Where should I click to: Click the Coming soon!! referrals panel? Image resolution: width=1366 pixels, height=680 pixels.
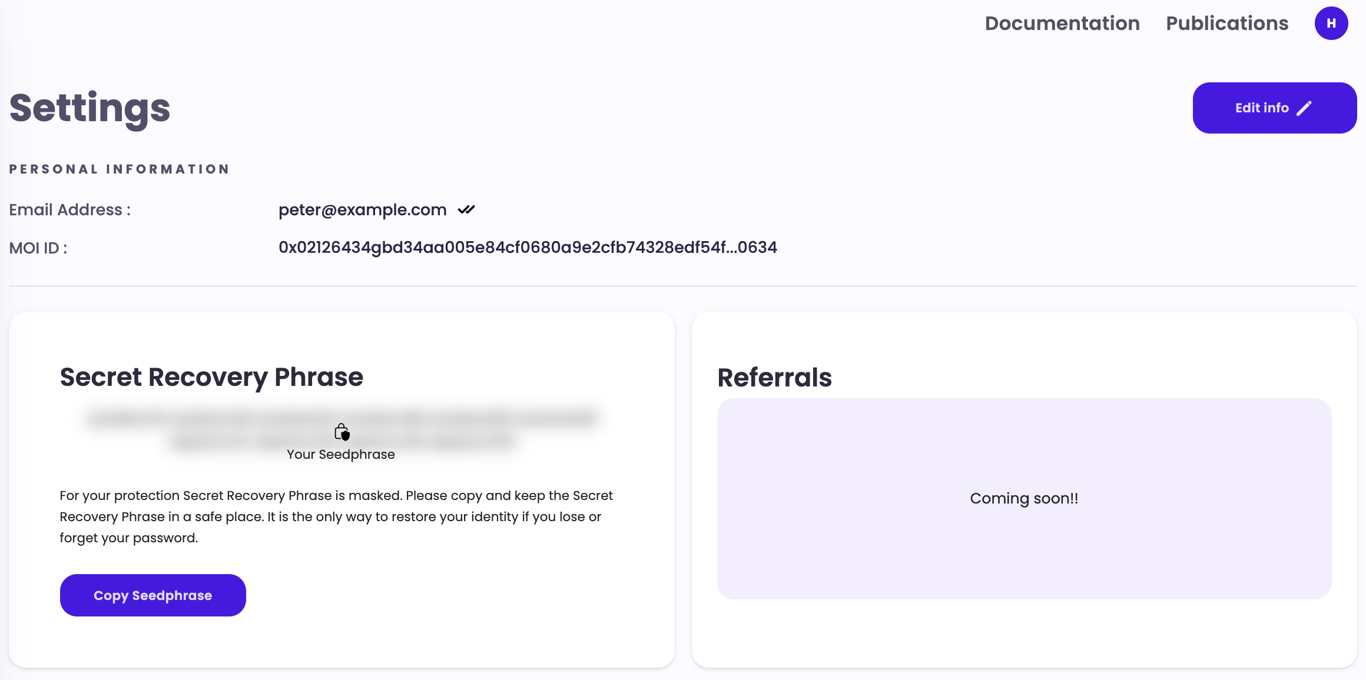click(1024, 499)
